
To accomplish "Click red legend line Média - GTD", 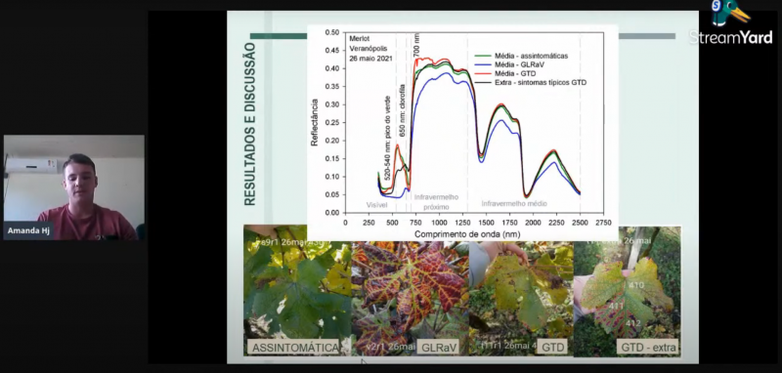I will (x=510, y=73).
